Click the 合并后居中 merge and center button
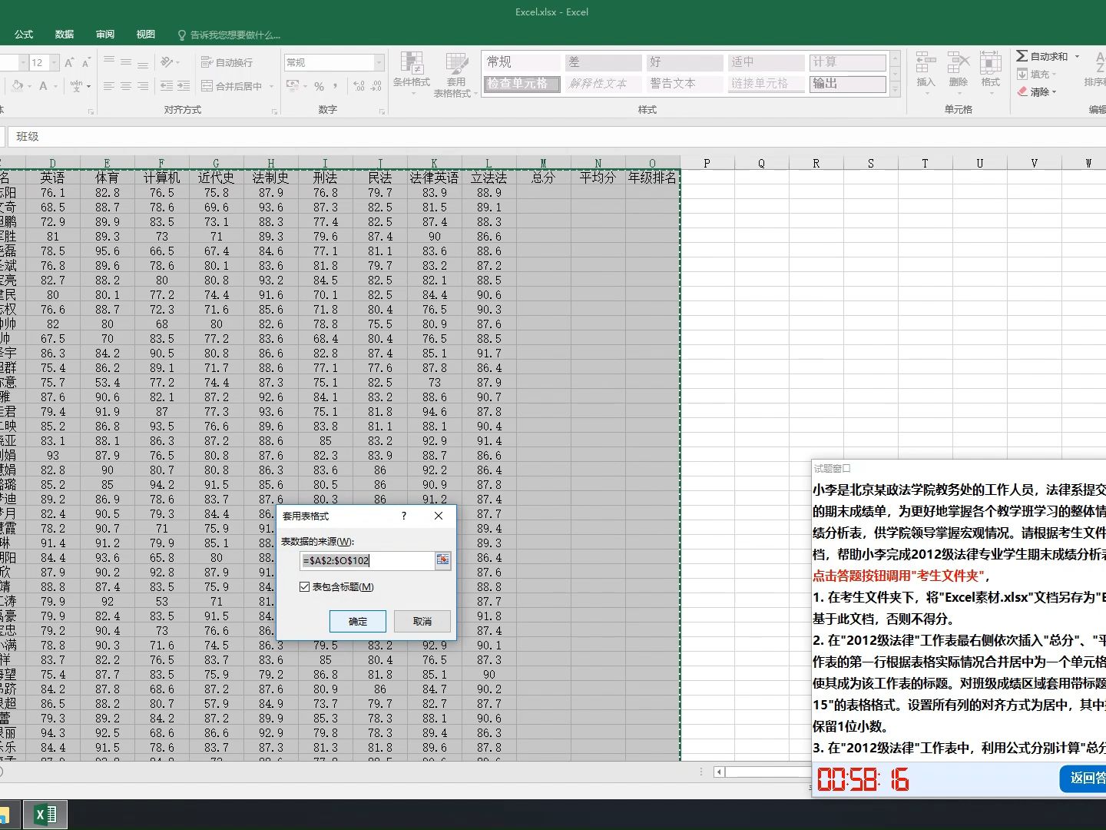The image size is (1106, 830). pyautogui.click(x=233, y=86)
